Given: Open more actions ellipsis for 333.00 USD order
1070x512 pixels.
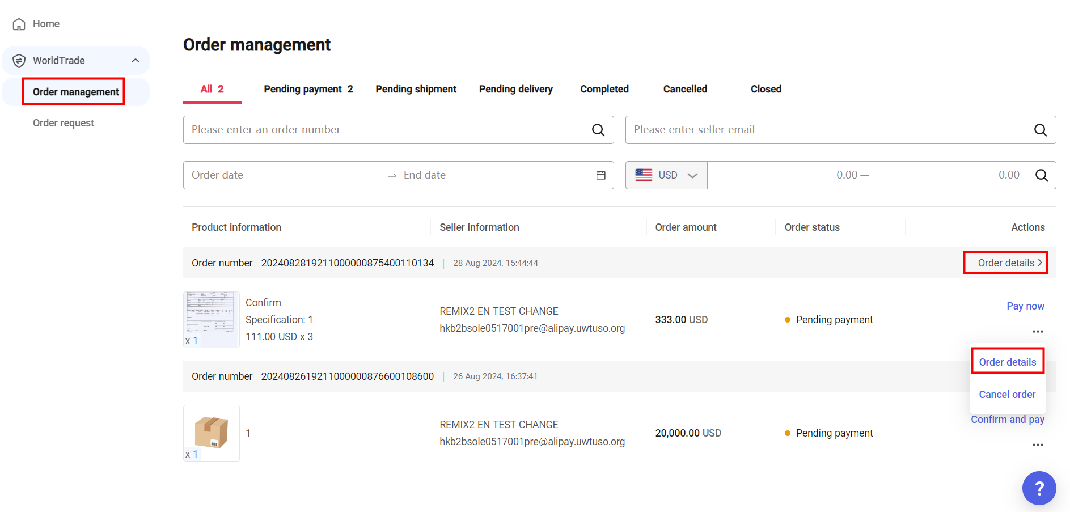Looking at the screenshot, I should click(1038, 332).
